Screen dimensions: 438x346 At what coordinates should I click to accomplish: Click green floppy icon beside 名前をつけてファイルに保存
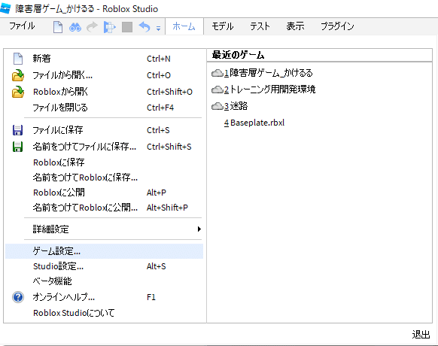pyautogui.click(x=17, y=147)
